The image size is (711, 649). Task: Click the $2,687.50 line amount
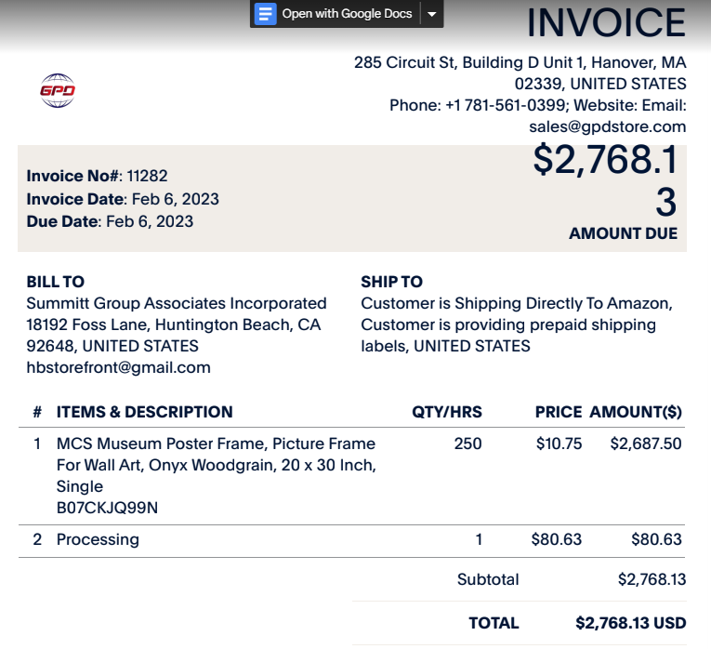pos(646,444)
